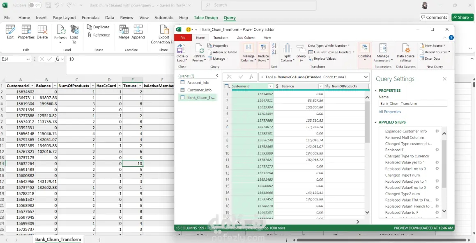Open the Balance column filter dropdown in Power Query
Screen dimensions: 476x243
(x=321, y=86)
